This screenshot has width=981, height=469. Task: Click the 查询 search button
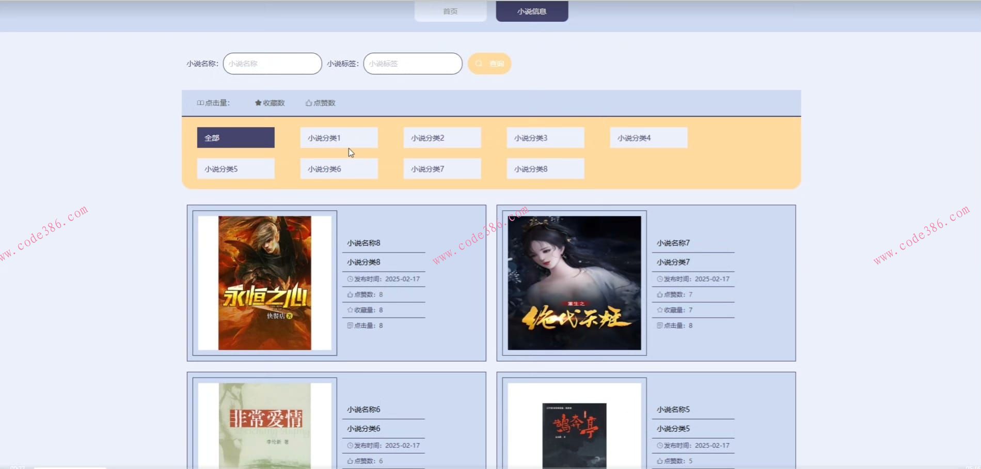click(x=489, y=63)
